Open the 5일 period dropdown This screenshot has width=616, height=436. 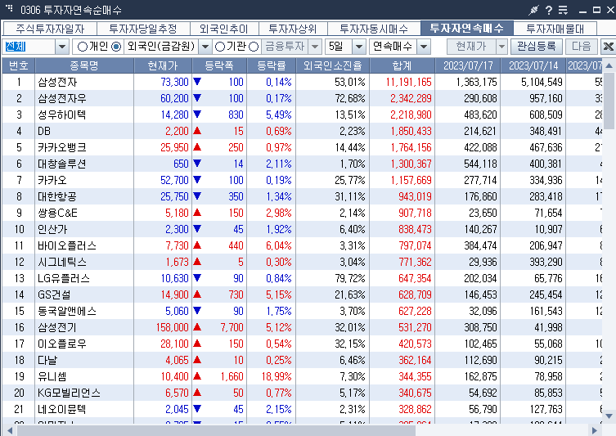pyautogui.click(x=359, y=47)
